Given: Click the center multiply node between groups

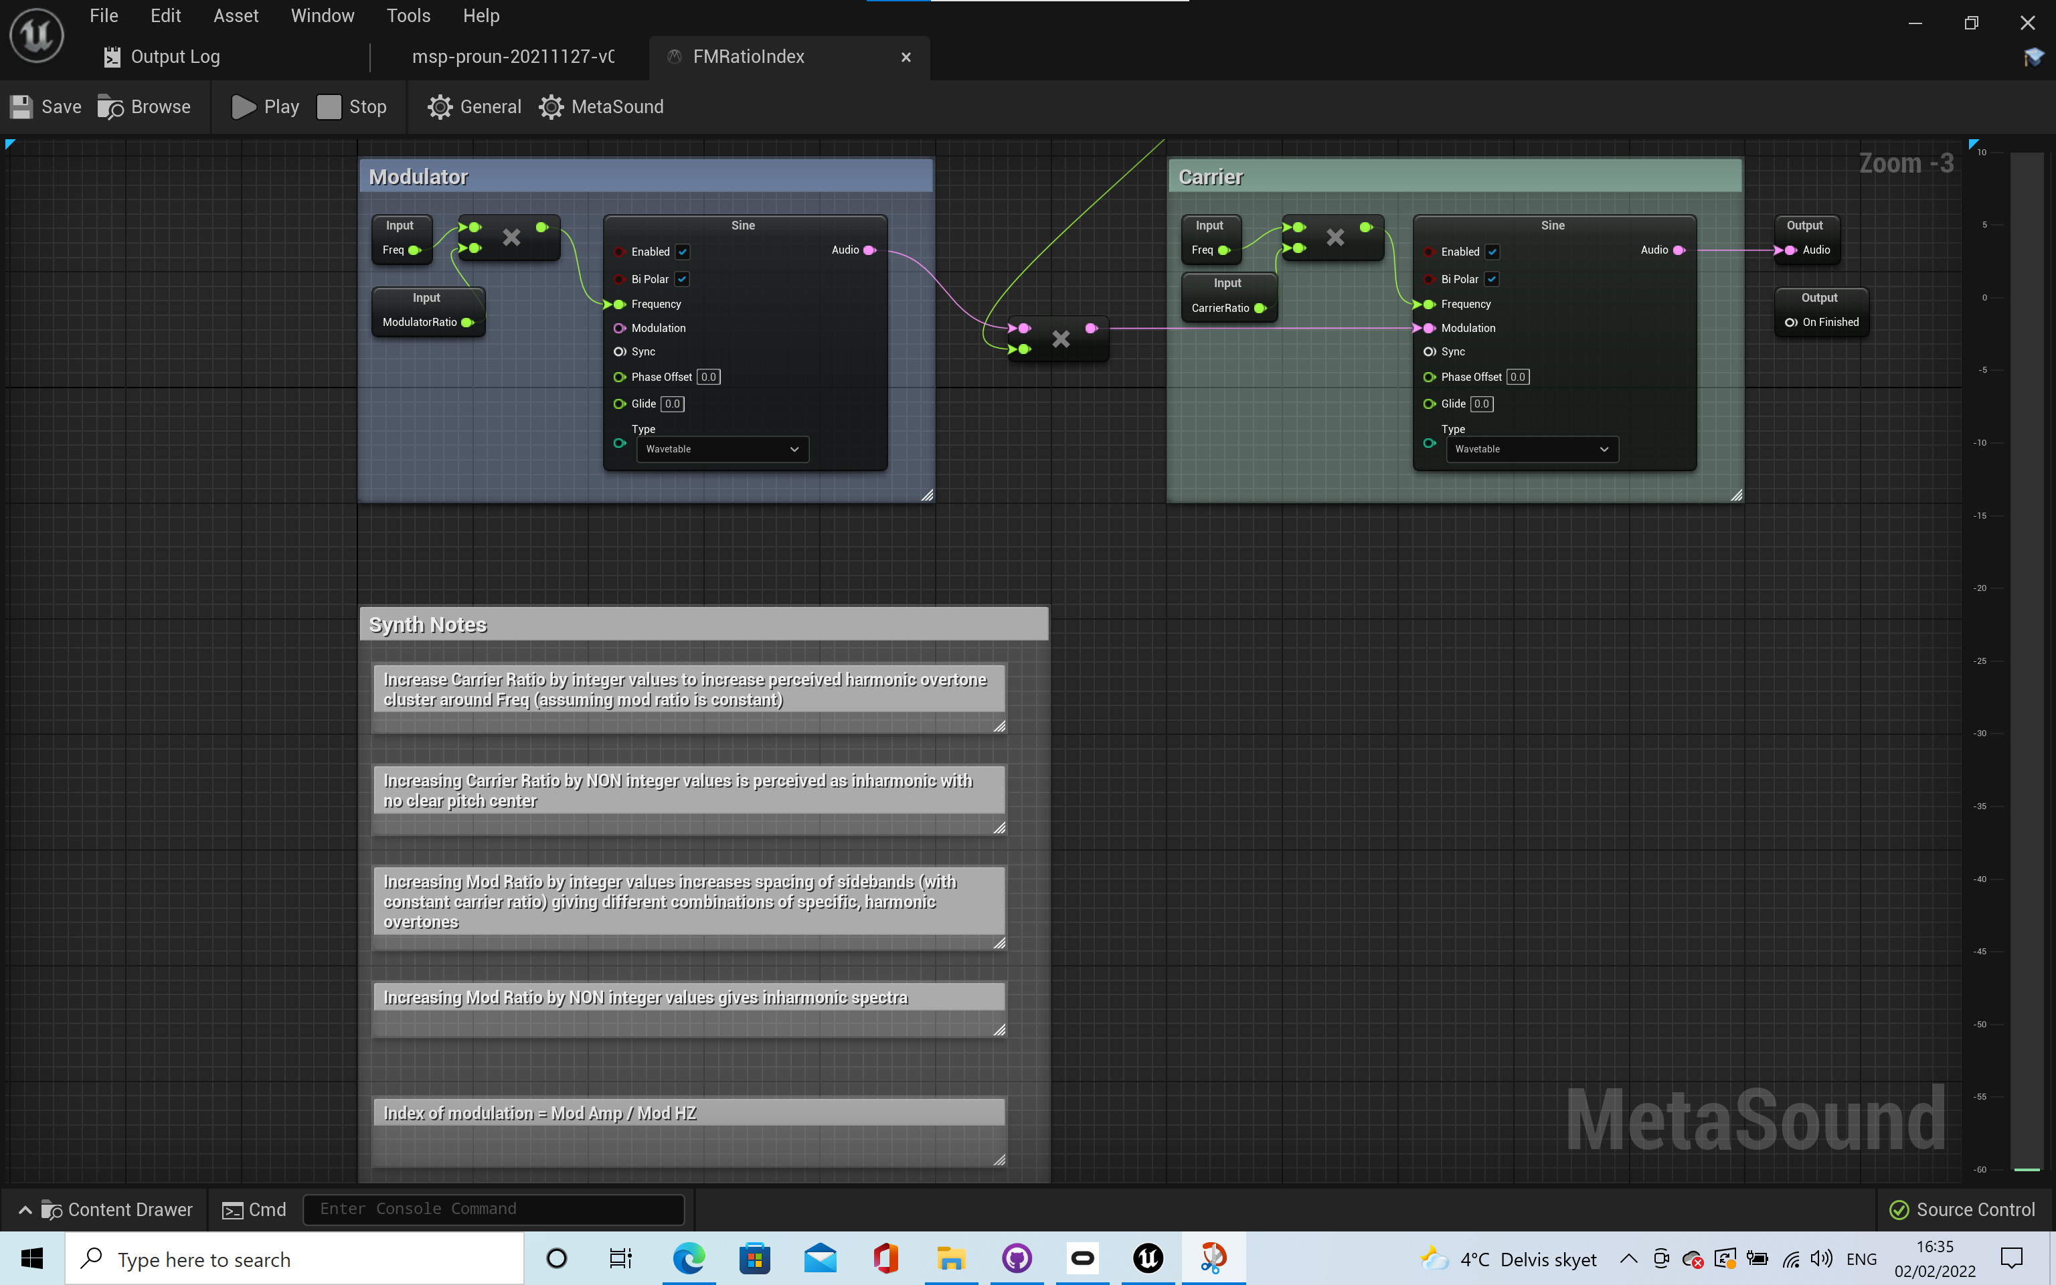Looking at the screenshot, I should click(x=1060, y=339).
